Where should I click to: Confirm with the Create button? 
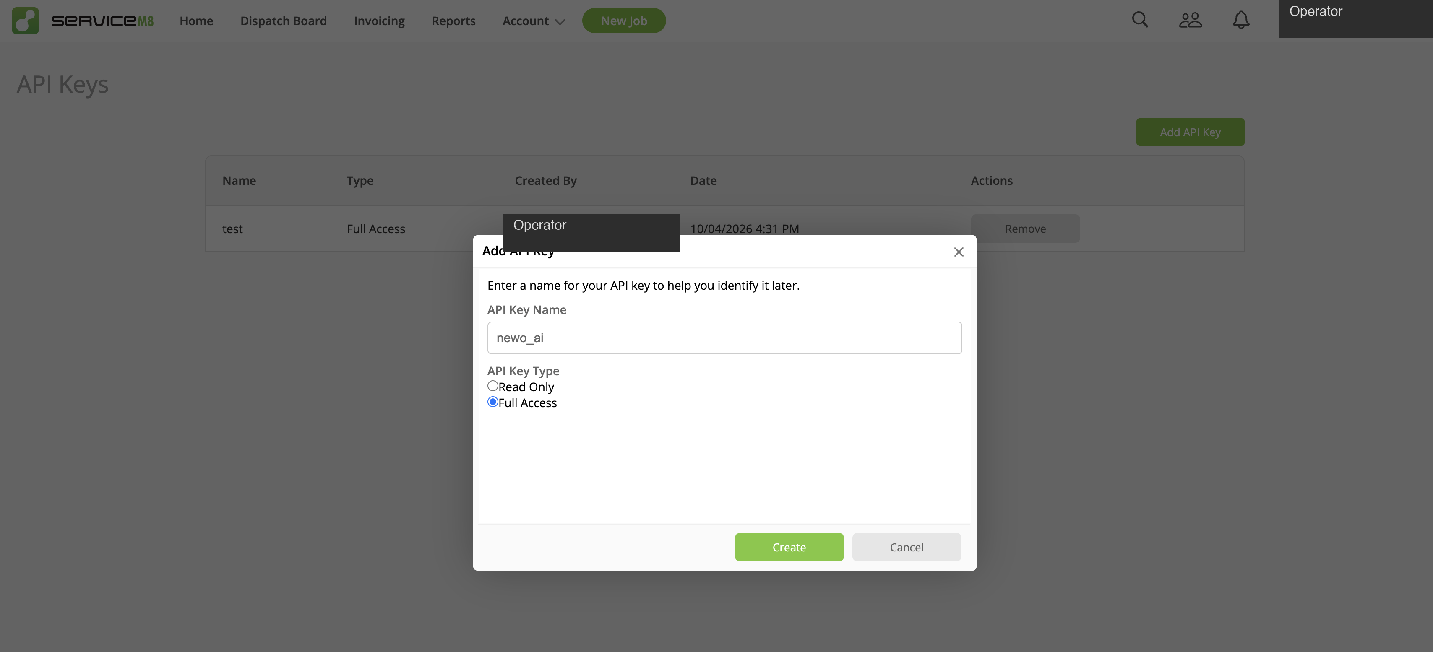(789, 547)
